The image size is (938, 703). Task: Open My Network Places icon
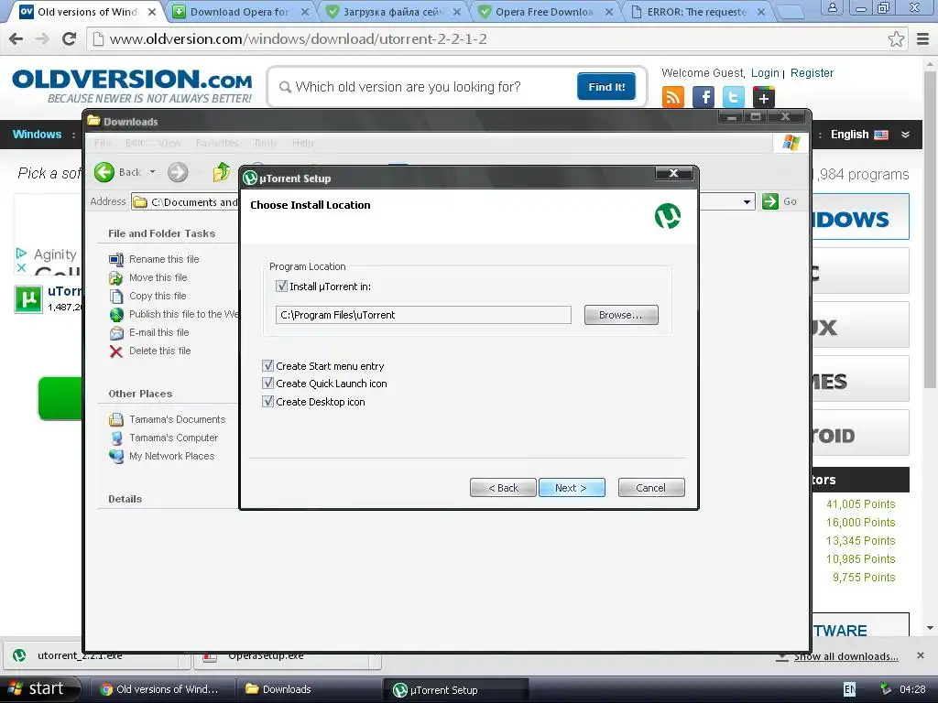116,457
